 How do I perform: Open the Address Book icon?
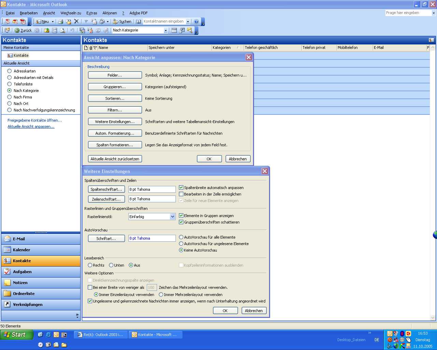[139, 22]
